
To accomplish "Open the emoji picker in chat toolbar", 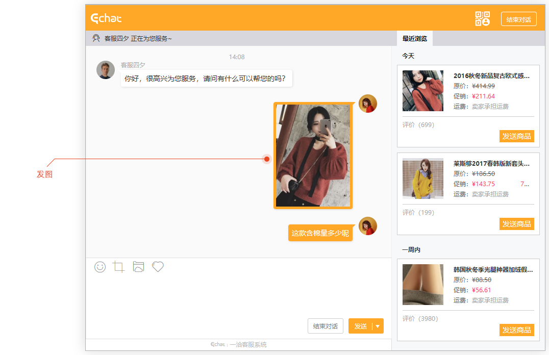I will point(100,267).
